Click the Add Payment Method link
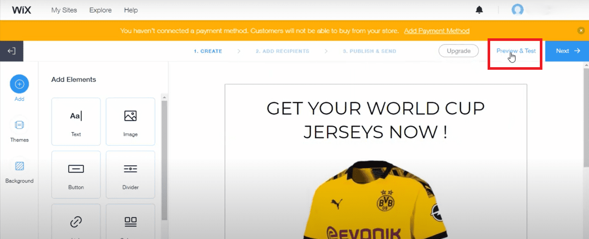The image size is (589, 239). [437, 31]
